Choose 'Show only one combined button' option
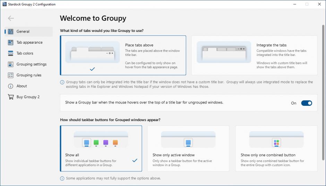This screenshot has width=326, height=186. tap(276, 149)
